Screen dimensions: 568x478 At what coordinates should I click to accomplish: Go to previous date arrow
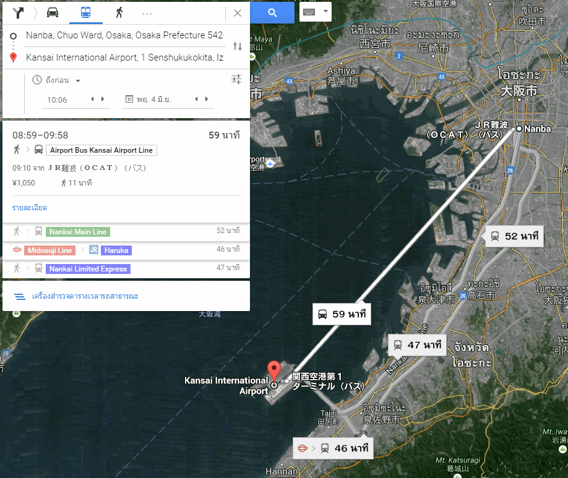(196, 99)
